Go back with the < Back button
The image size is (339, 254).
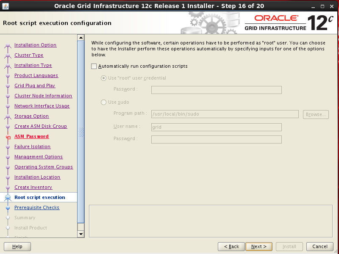[231, 246]
